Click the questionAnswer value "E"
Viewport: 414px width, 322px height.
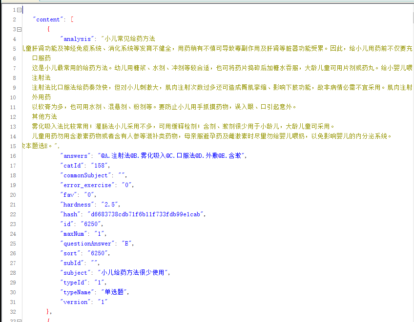(126, 244)
